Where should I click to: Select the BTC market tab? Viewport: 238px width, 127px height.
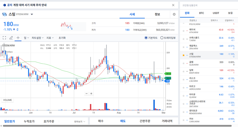coord(201,13)
